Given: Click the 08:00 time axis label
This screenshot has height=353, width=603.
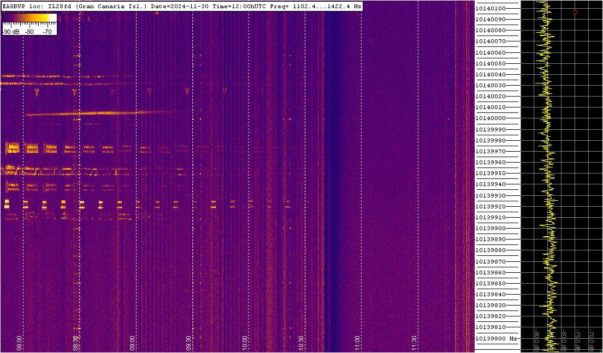Looking at the screenshot, I should (x=20, y=343).
